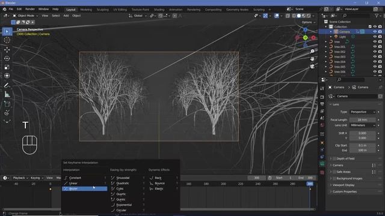Switch to wireframe viewport shading
This screenshot has width=385, height=216.
pyautogui.click(x=294, y=16)
